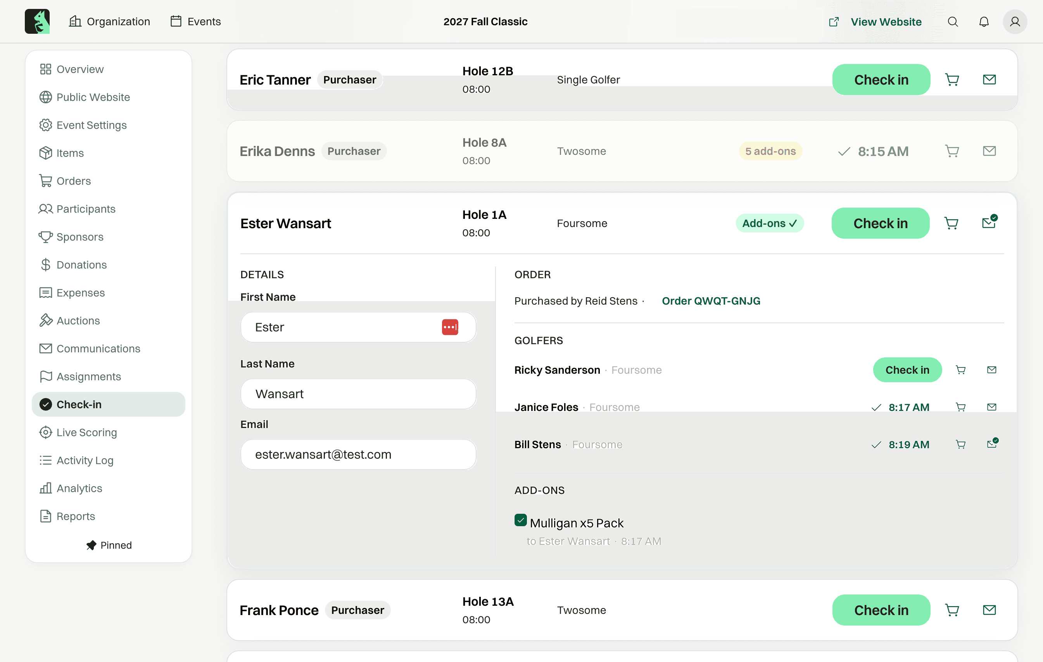Collapse the Ester Wansart card
The width and height of the screenshot is (1043, 662).
pyautogui.click(x=622, y=223)
